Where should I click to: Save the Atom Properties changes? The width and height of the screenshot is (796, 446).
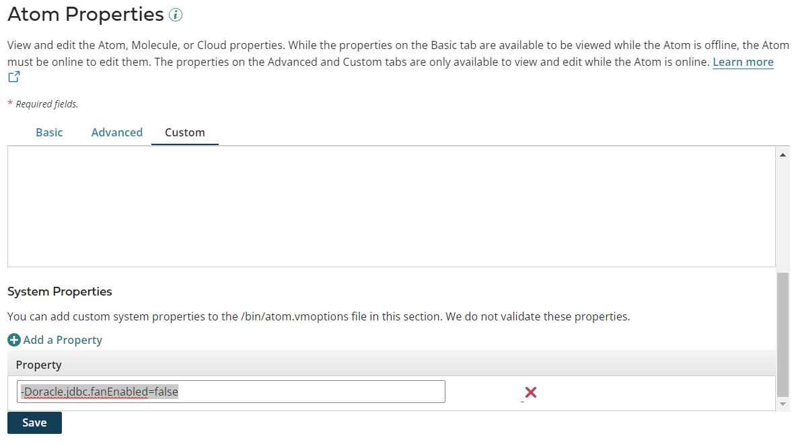pyautogui.click(x=34, y=422)
